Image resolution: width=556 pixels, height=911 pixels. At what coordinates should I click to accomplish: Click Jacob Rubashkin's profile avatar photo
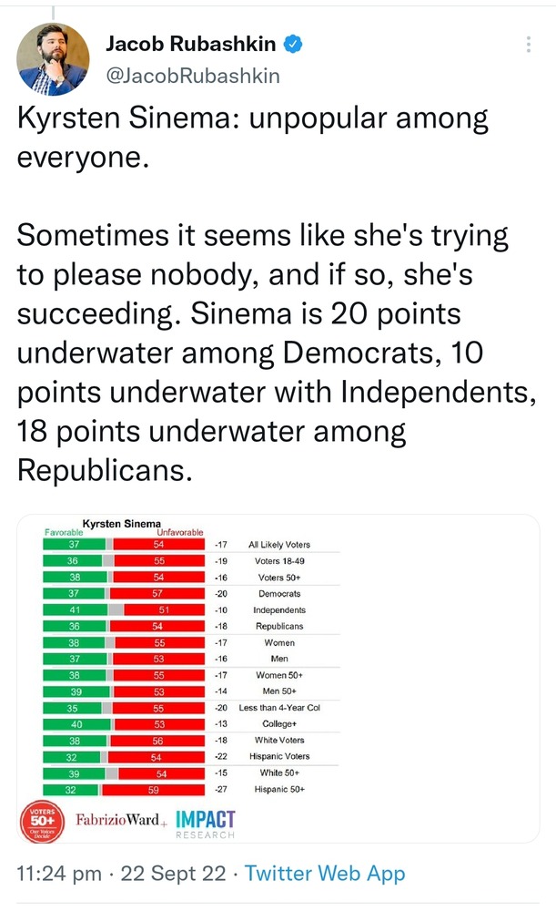[x=53, y=59]
